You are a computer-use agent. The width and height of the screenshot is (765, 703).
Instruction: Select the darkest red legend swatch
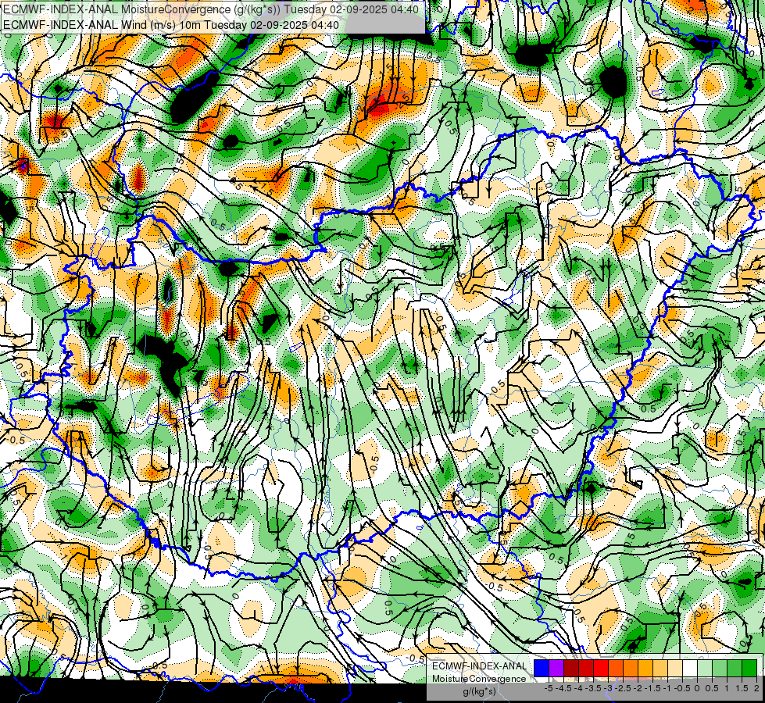click(x=571, y=668)
